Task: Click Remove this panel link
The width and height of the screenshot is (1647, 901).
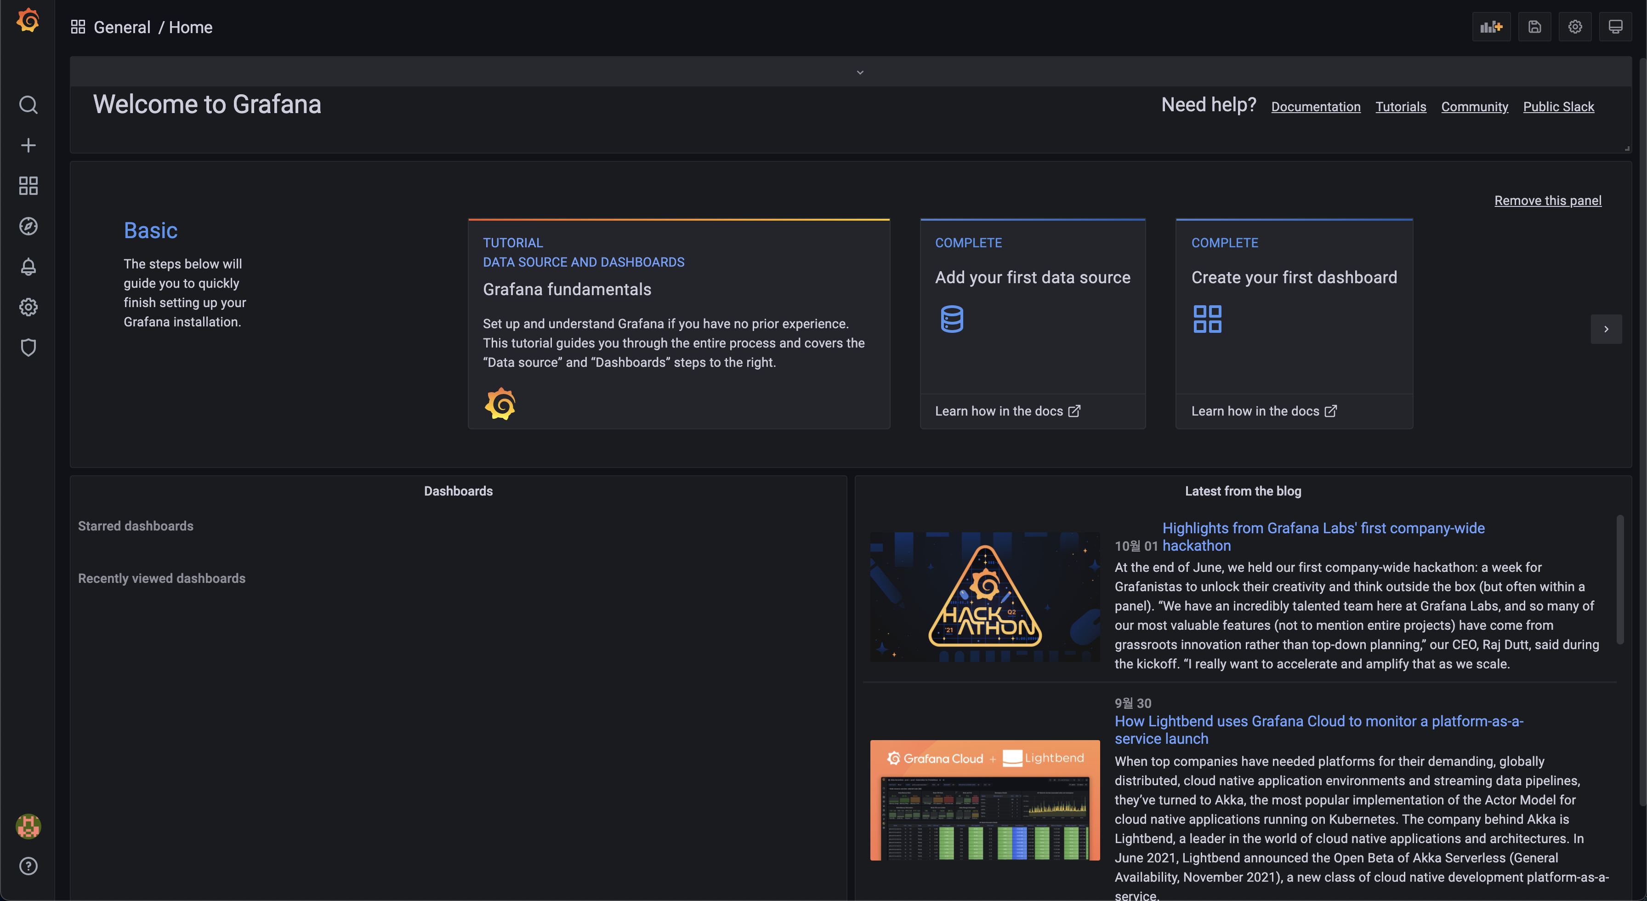Action: (1547, 201)
